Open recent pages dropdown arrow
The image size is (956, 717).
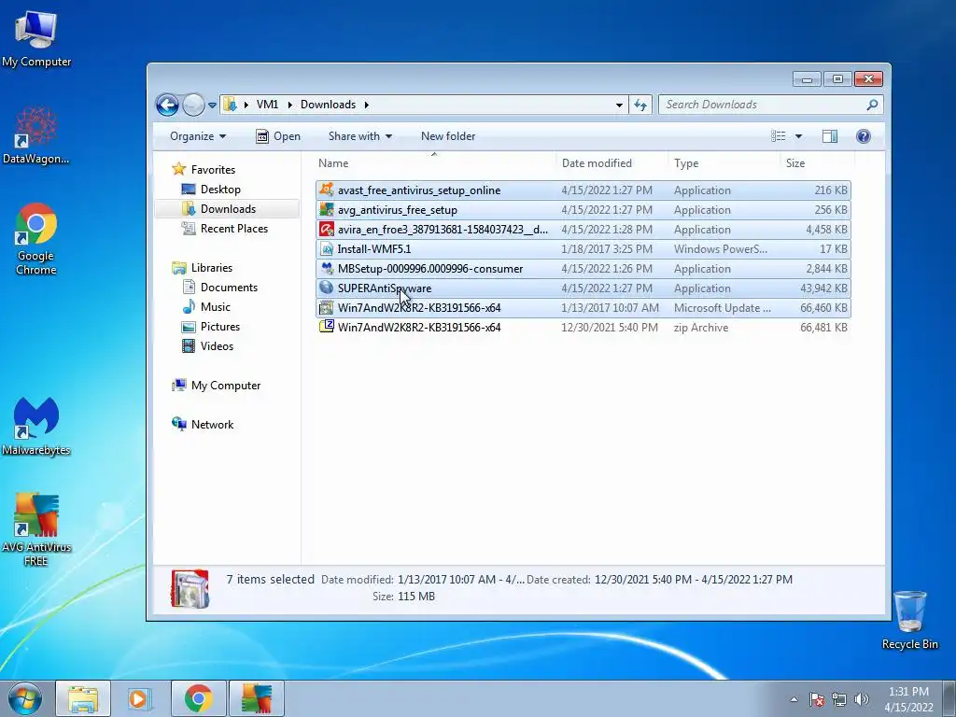(x=212, y=105)
